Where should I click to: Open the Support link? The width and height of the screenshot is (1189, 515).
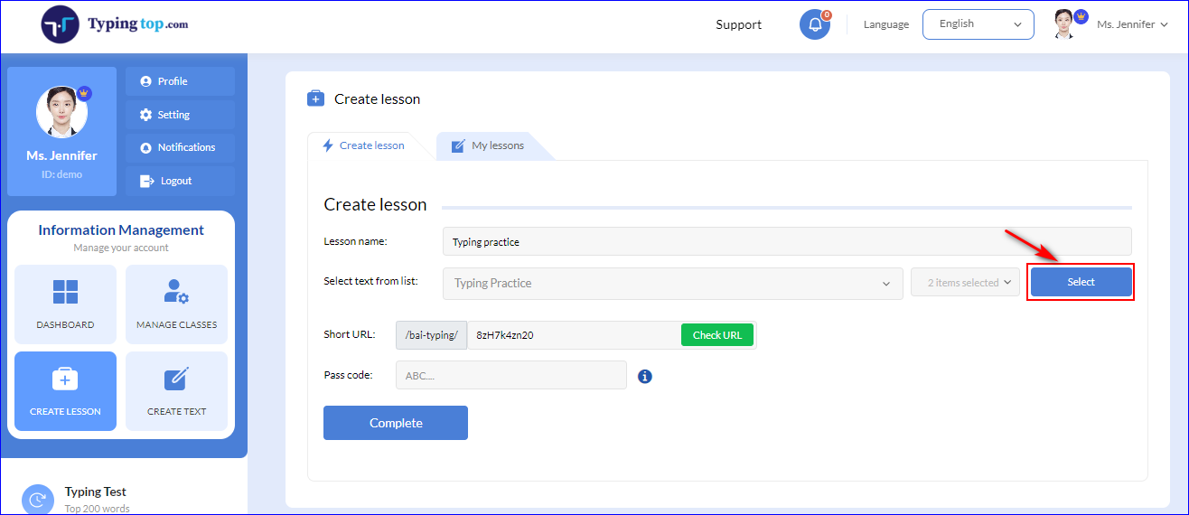click(x=739, y=24)
